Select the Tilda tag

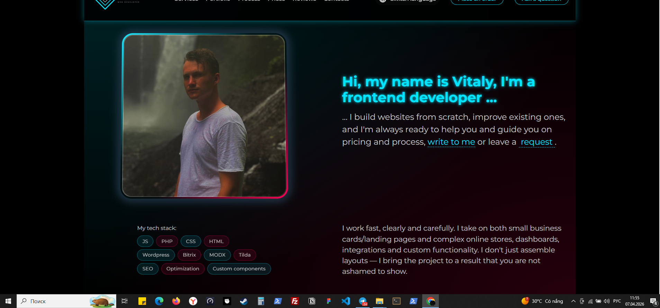245,255
